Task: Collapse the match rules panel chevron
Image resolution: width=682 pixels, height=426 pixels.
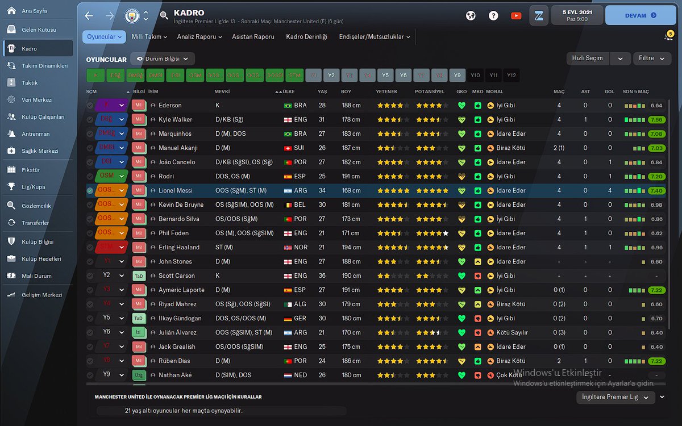Action: click(662, 397)
